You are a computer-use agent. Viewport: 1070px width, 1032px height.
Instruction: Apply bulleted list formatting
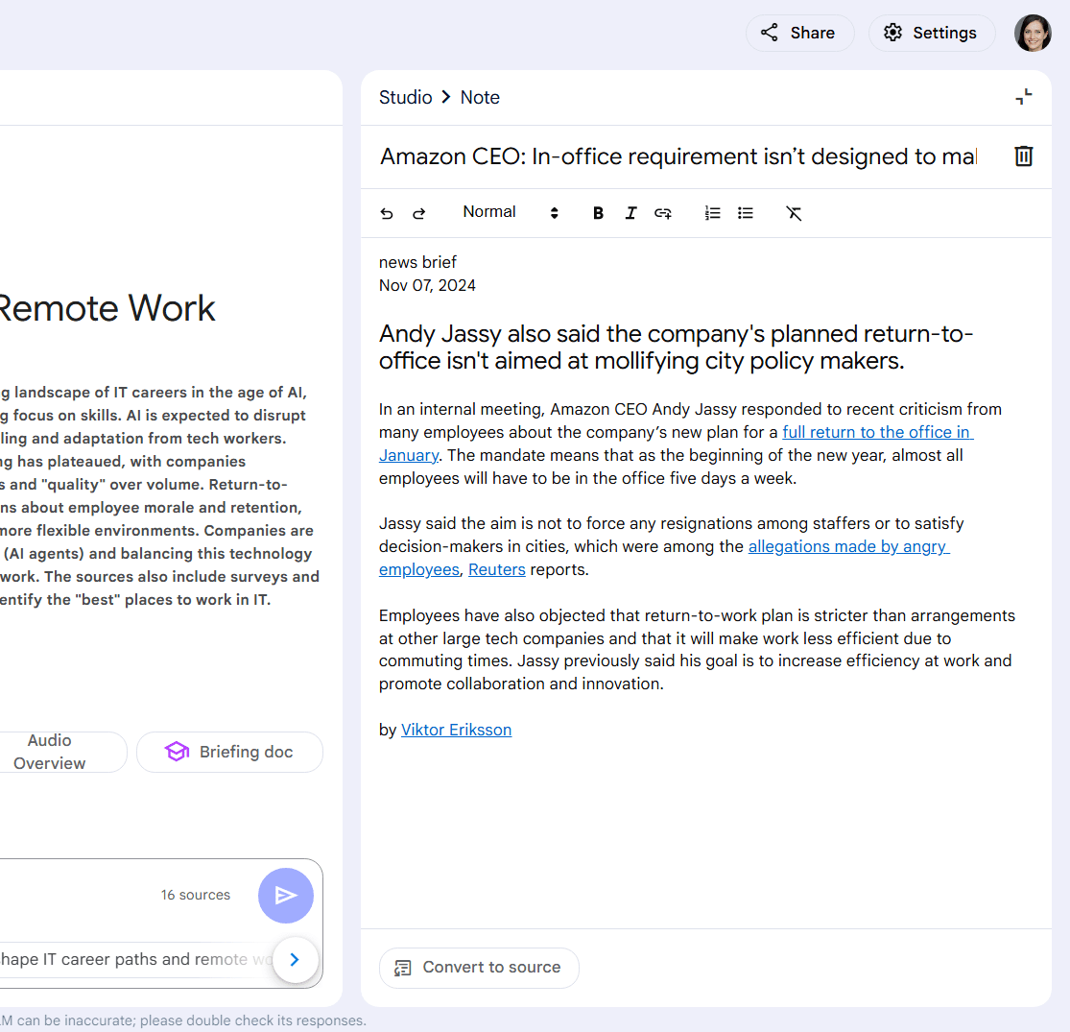click(x=746, y=213)
